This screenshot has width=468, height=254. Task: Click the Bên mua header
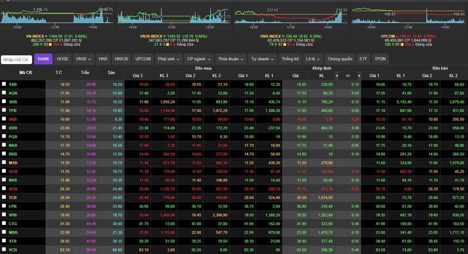coord(203,68)
